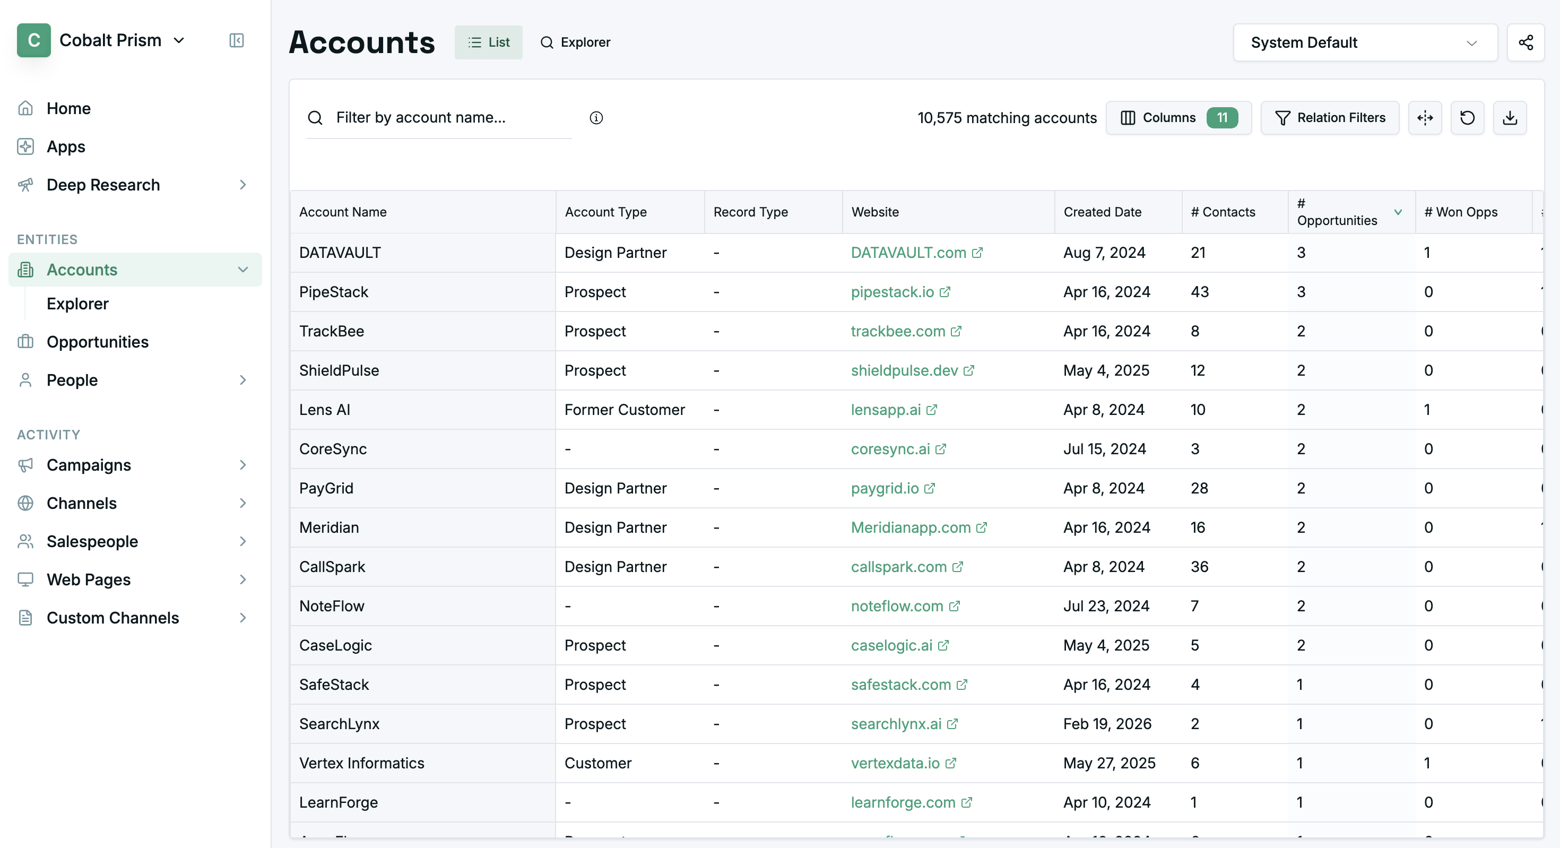Screen dimensions: 1560x848
Task: Sort by # Opportunities column arrow
Action: tap(1398, 212)
